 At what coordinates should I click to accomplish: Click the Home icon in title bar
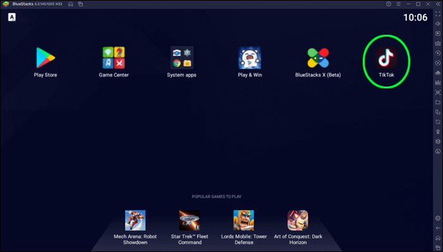pyautogui.click(x=71, y=4)
